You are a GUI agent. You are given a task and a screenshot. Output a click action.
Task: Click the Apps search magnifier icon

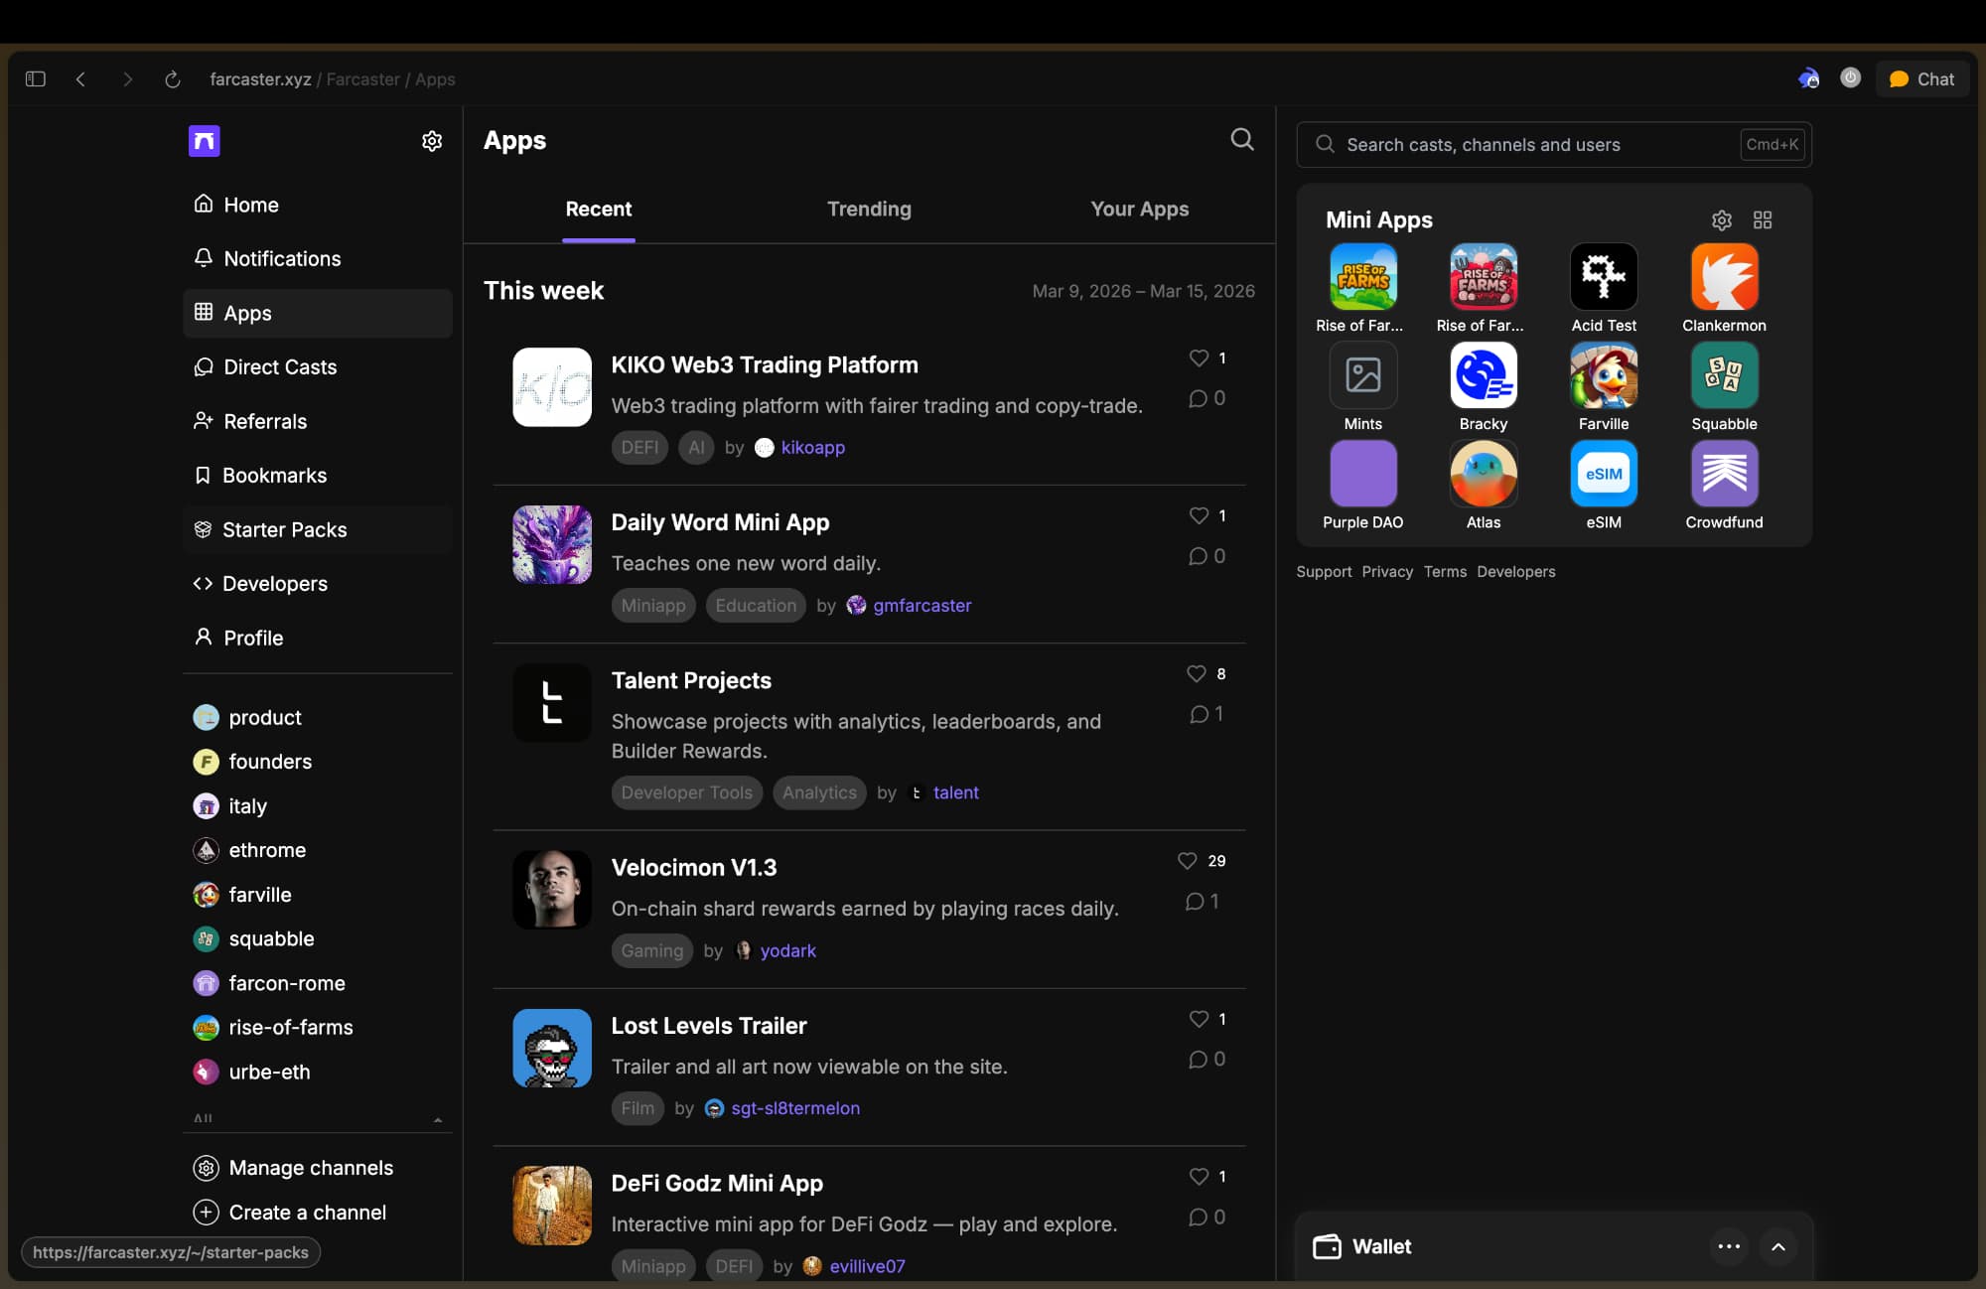[x=1241, y=139]
